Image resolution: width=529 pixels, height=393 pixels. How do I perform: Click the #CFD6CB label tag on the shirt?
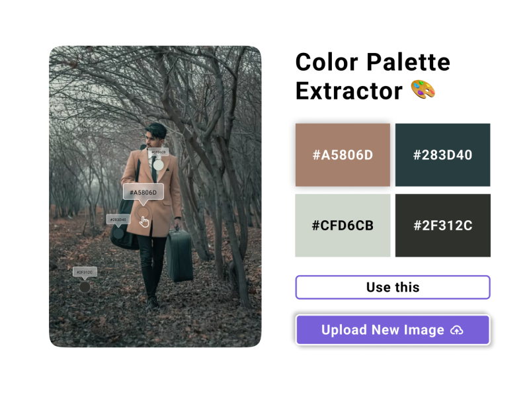point(159,152)
